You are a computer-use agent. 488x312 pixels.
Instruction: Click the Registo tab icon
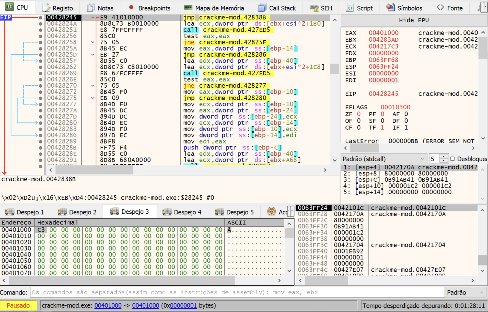pyautogui.click(x=46, y=8)
